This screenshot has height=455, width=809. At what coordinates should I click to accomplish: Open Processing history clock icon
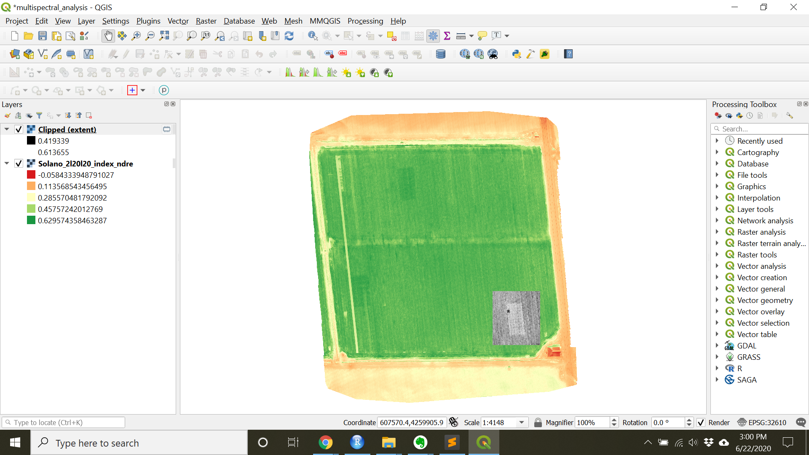tap(750, 115)
